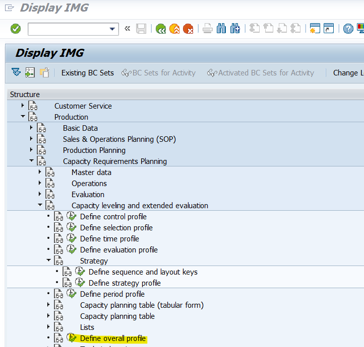Image resolution: width=364 pixels, height=347 pixels.
Task: Collapse Capacity Requirements Planning node
Action: (31, 160)
